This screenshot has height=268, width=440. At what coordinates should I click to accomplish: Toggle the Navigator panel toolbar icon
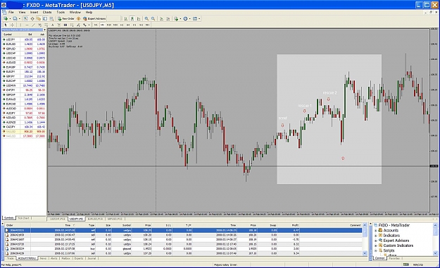pos(39,18)
